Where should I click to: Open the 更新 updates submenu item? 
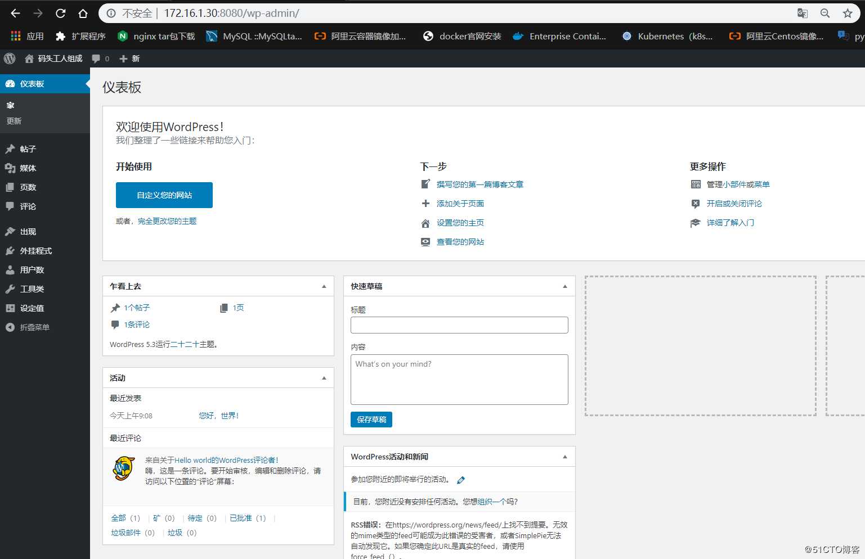tap(14, 121)
